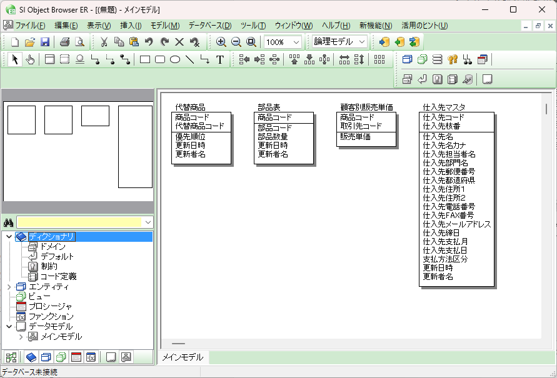Redo the last undone action

164,42
